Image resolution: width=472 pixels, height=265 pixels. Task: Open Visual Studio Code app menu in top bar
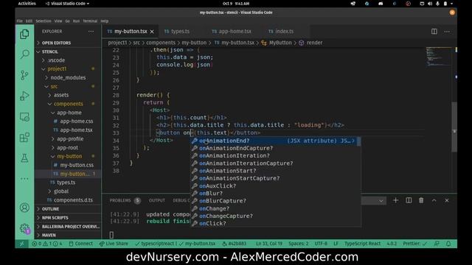click(x=67, y=4)
